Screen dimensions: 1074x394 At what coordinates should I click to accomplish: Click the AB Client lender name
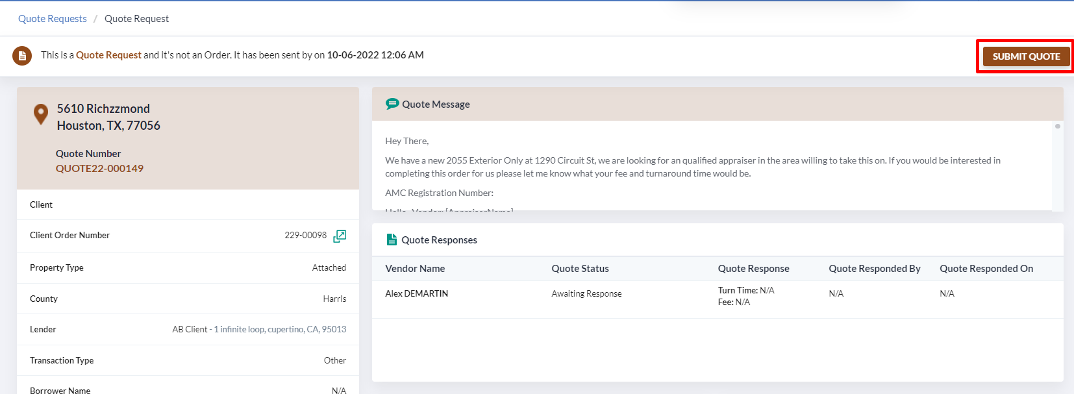tap(190, 329)
